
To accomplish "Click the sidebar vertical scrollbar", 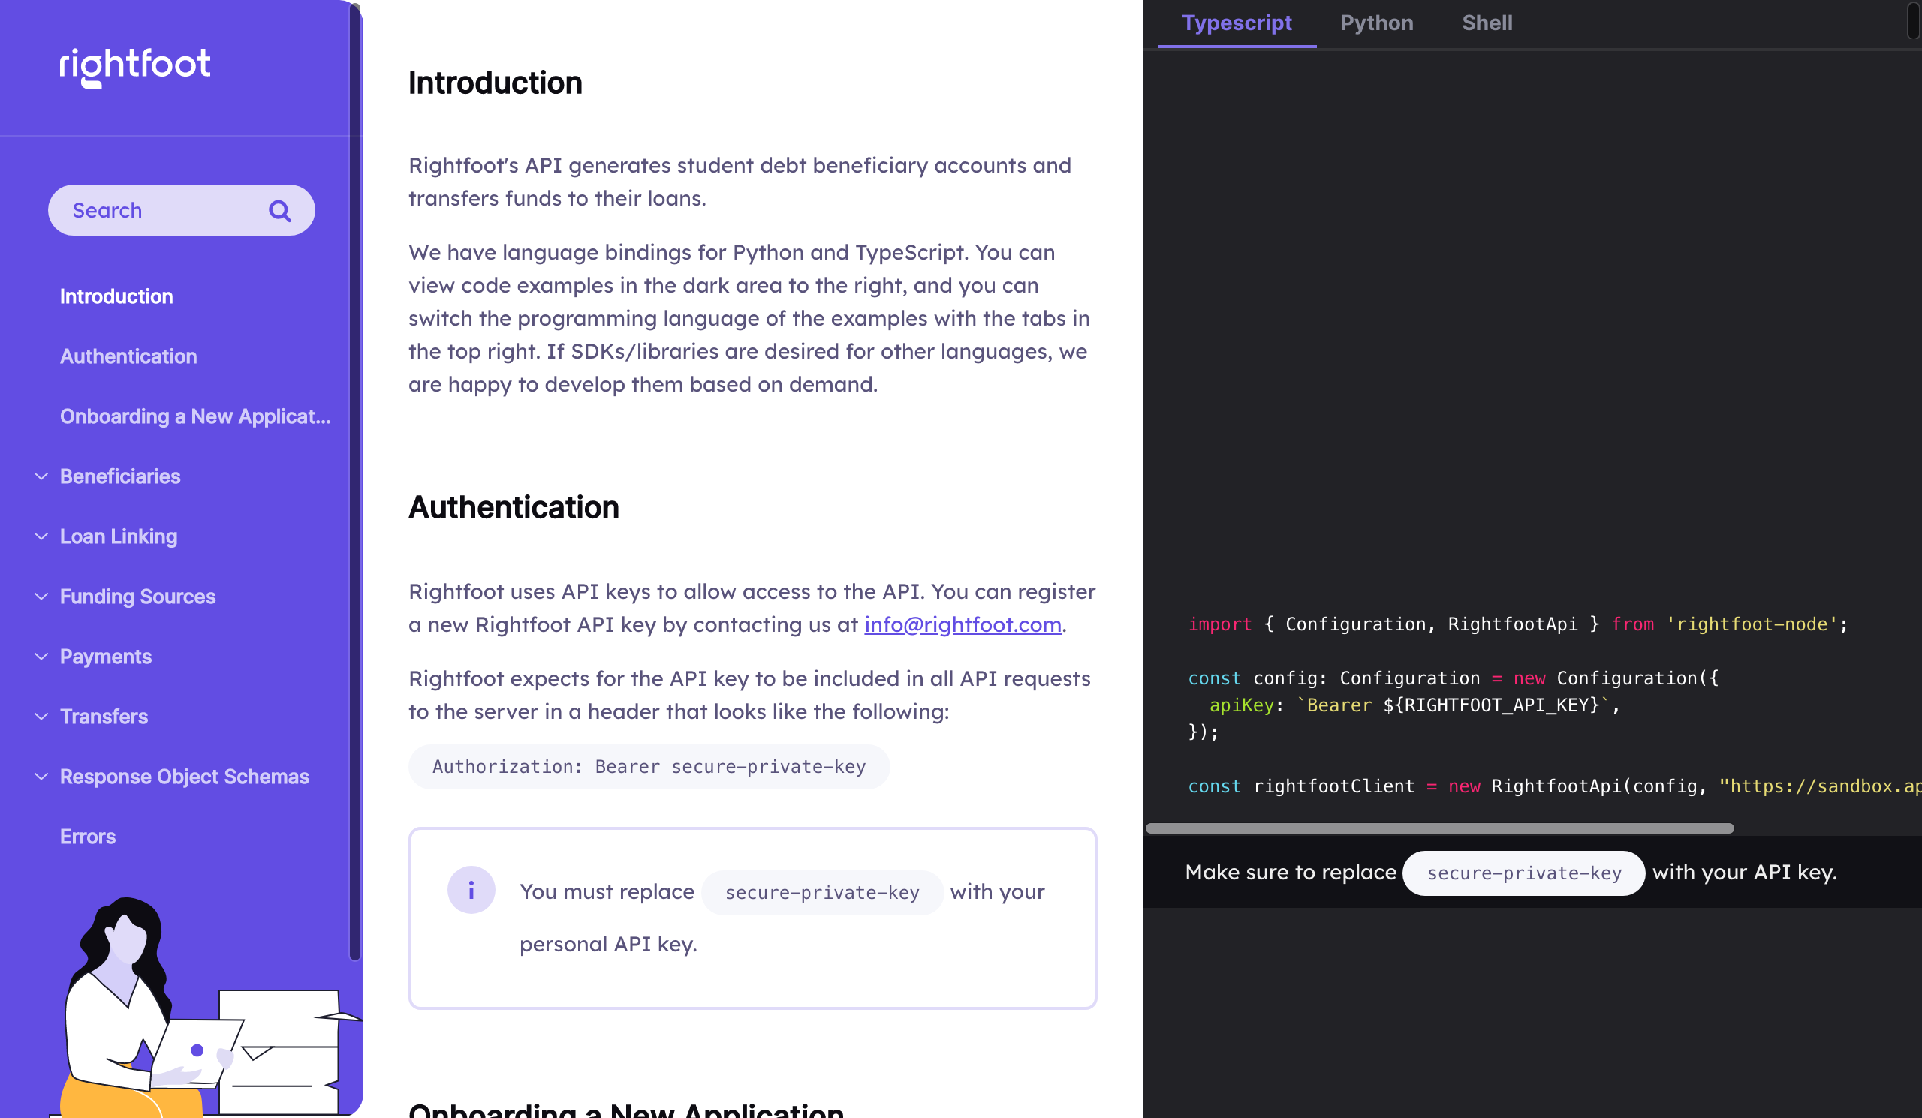I will point(354,482).
